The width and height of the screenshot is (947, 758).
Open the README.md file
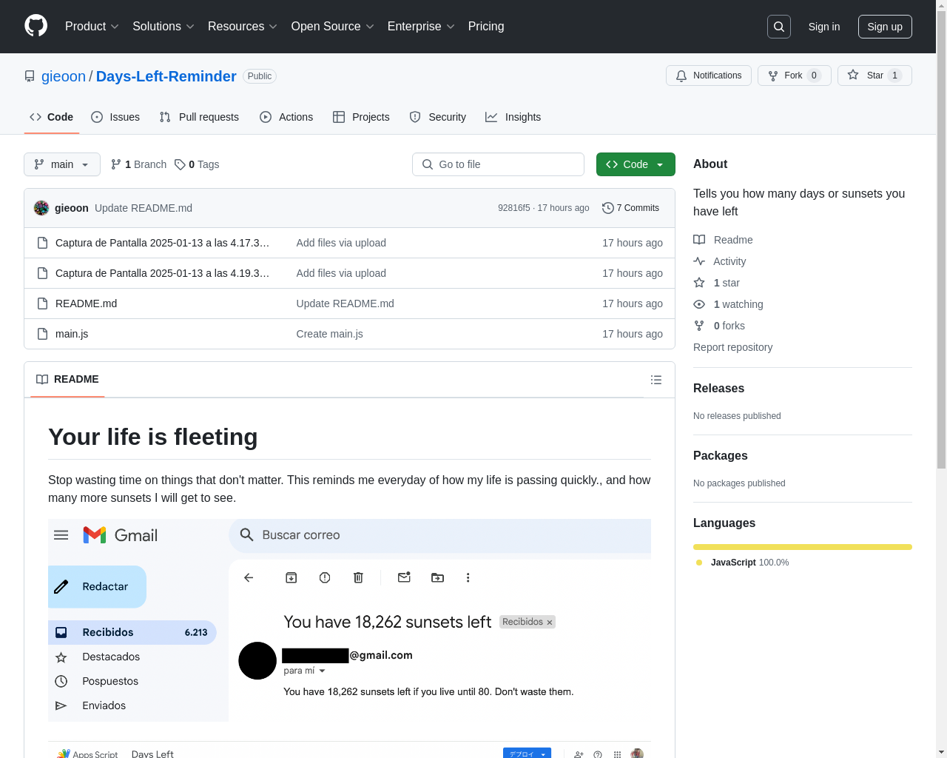pos(86,303)
